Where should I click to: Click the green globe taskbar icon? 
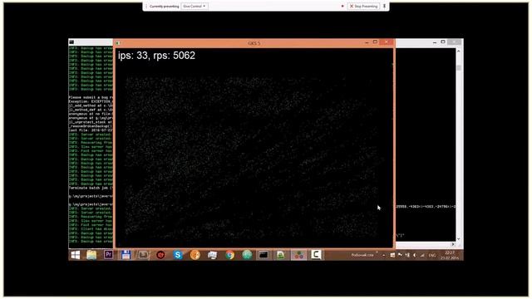pyautogui.click(x=247, y=255)
